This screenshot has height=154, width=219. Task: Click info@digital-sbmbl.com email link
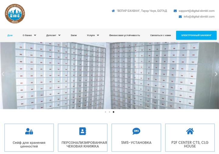[x=199, y=17]
